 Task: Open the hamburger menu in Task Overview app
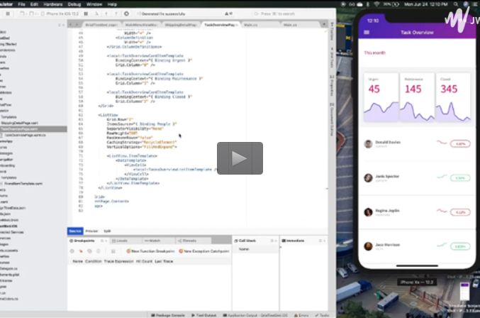367,33
